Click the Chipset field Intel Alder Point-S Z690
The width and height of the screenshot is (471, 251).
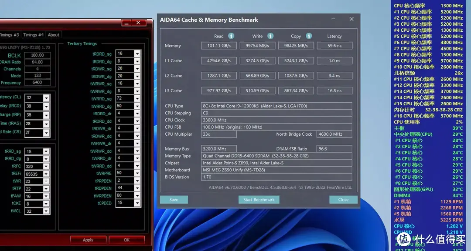click(x=276, y=163)
